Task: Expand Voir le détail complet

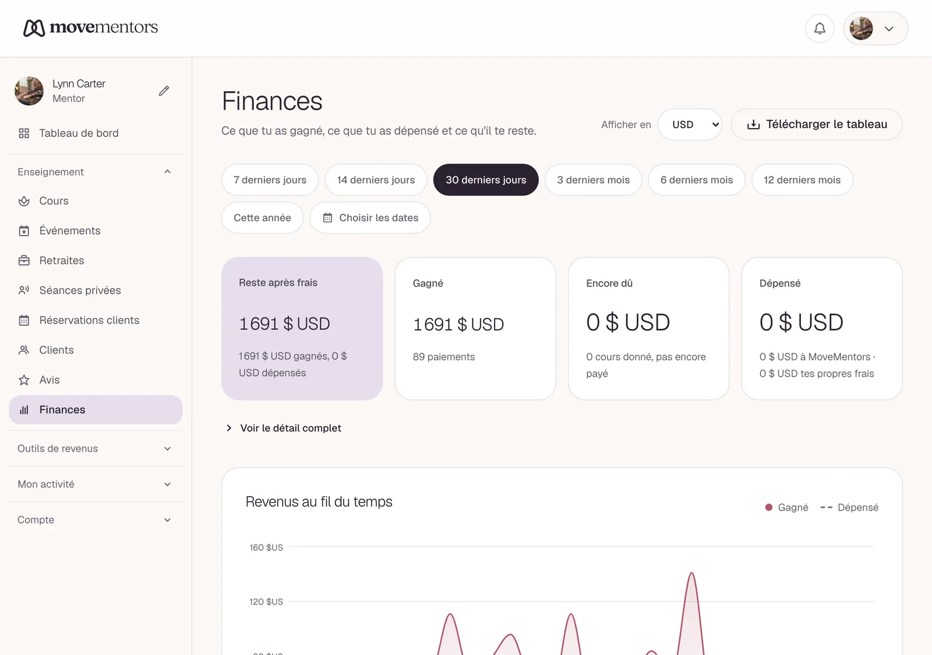Action: (283, 428)
